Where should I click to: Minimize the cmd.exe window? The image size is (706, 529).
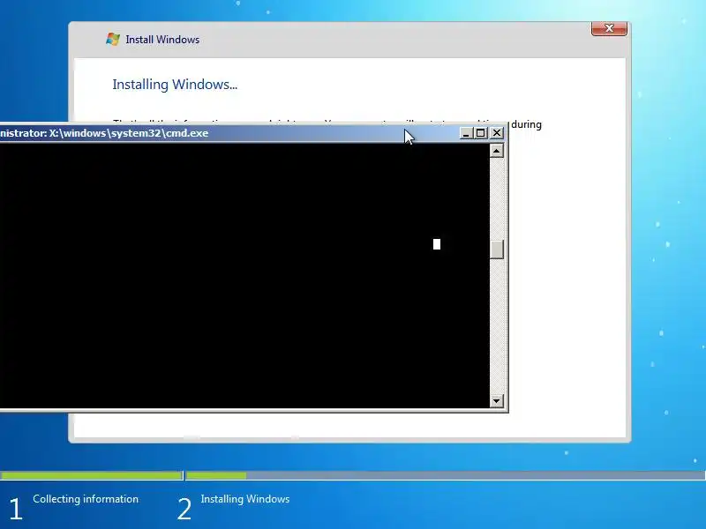[x=466, y=133]
